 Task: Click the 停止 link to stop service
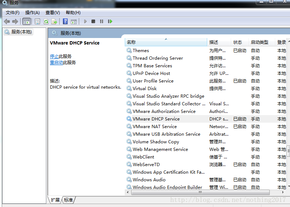pos(54,56)
